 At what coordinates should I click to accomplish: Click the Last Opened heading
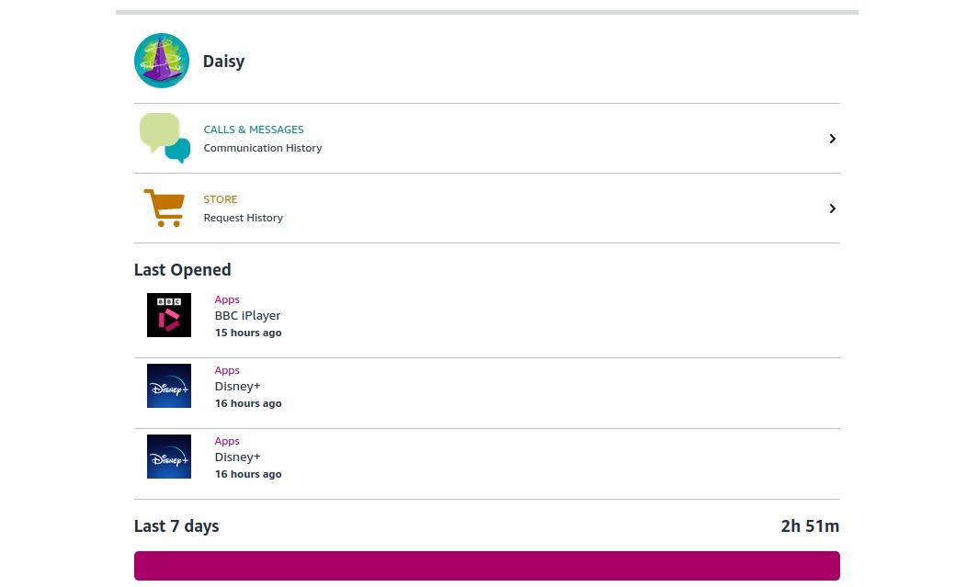click(x=182, y=270)
